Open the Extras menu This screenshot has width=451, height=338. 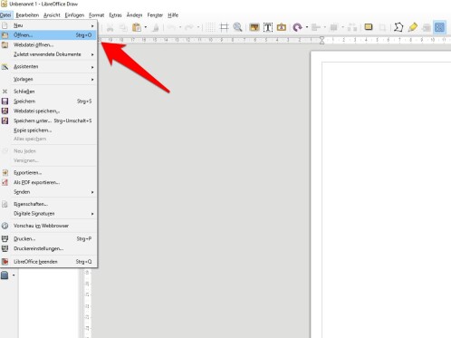[115, 15]
